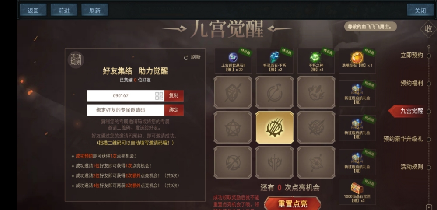
Task: Click the refresh icon in the friends panel
Action: [x=186, y=58]
